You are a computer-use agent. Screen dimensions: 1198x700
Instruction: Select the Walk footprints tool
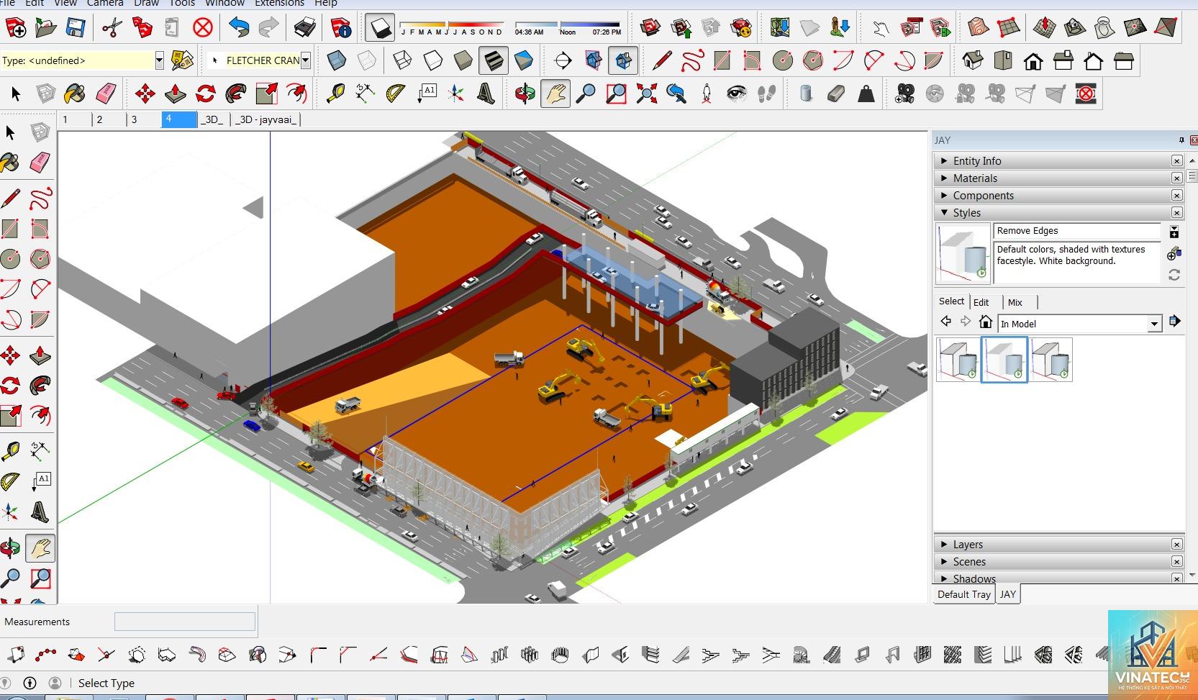(x=766, y=94)
